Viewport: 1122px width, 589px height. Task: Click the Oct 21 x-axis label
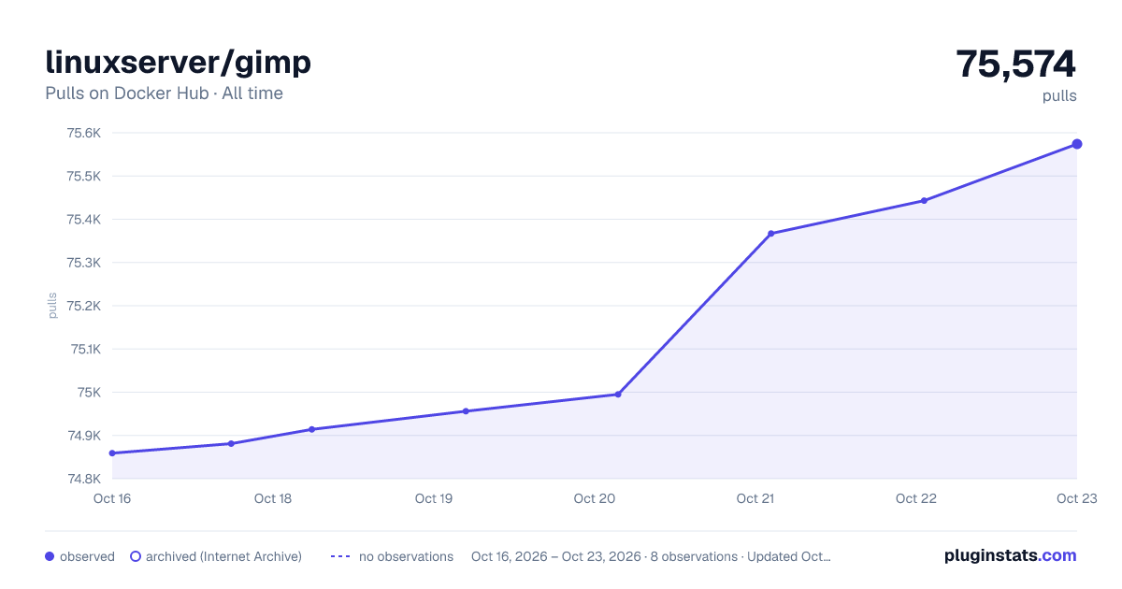coord(755,498)
